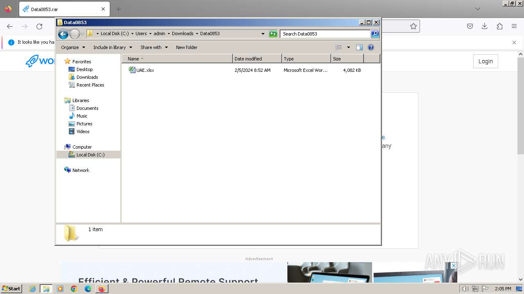Click Explorer's greyed forward arrow button

[75, 34]
